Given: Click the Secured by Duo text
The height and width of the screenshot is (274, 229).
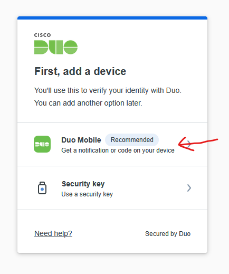Looking at the screenshot, I should click(x=168, y=234).
